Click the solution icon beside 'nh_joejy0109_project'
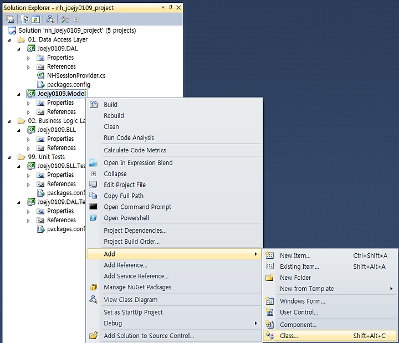The height and width of the screenshot is (343, 399). click(x=12, y=30)
